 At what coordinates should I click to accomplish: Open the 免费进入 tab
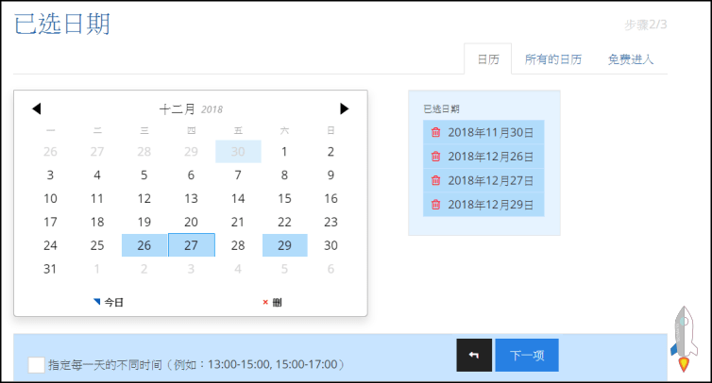tap(631, 59)
